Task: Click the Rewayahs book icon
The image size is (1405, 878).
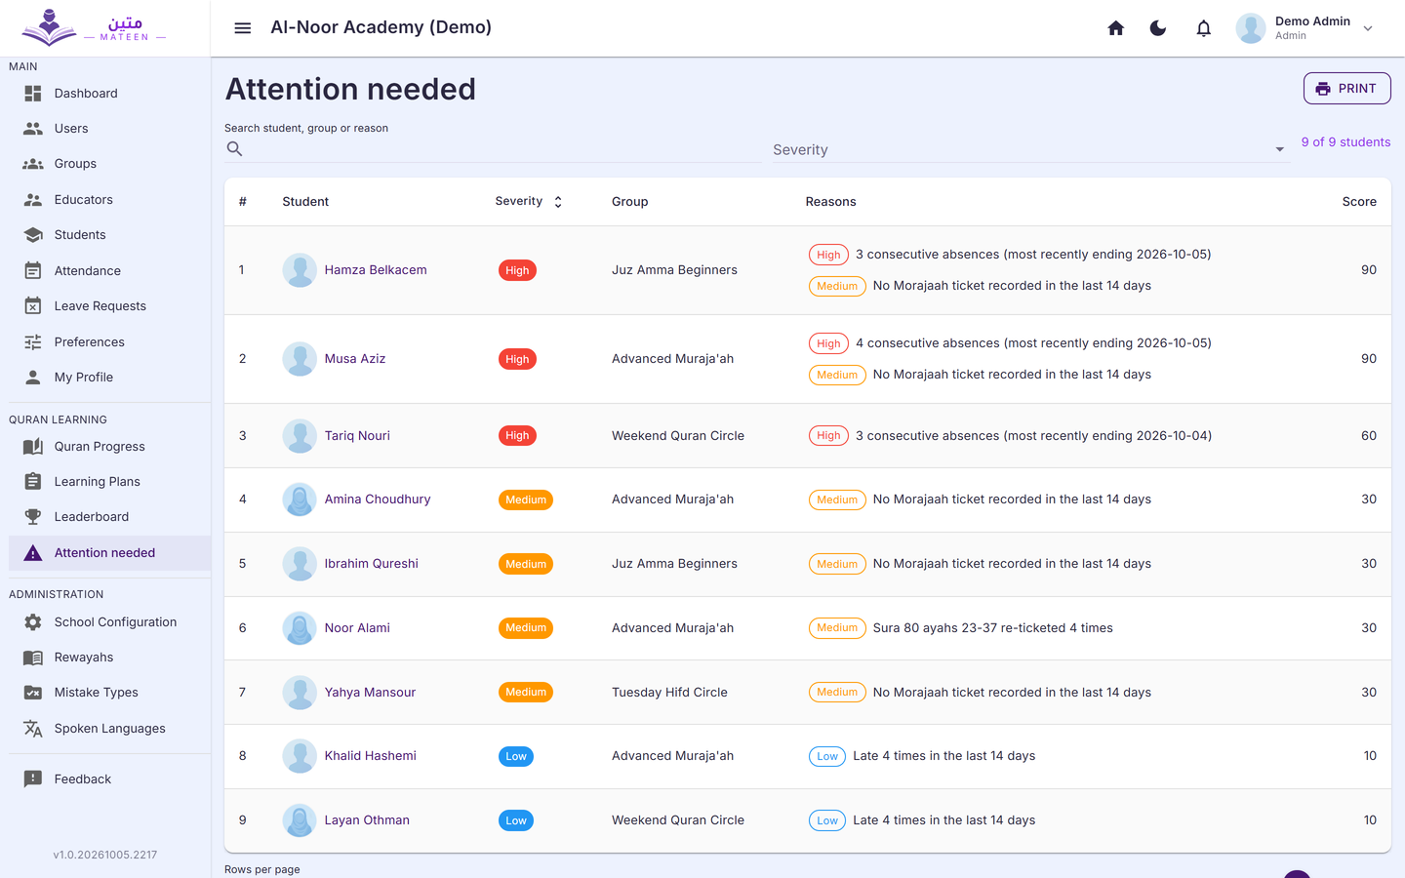Action: pyautogui.click(x=33, y=658)
